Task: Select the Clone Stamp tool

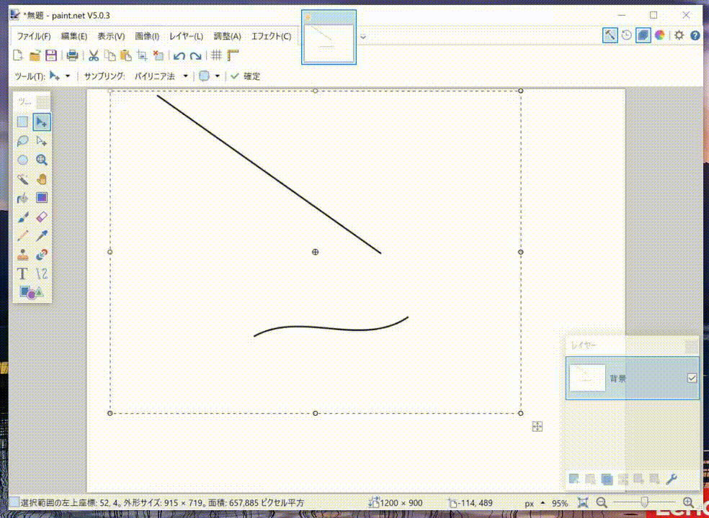Action: pyautogui.click(x=22, y=255)
